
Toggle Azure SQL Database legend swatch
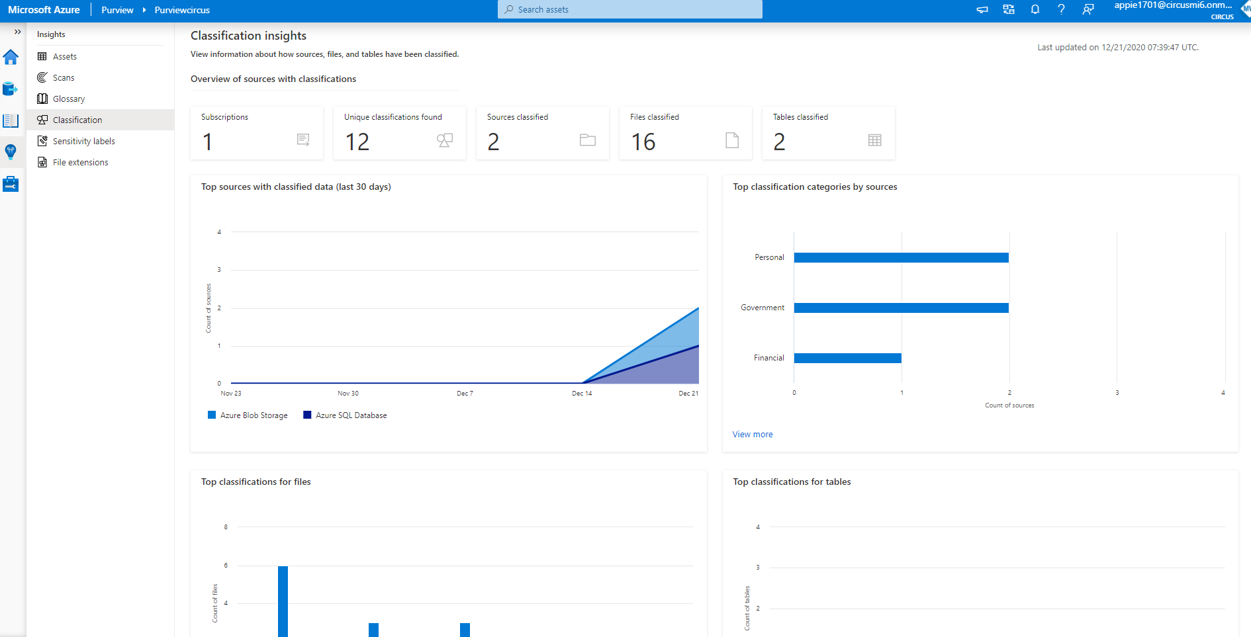click(307, 415)
